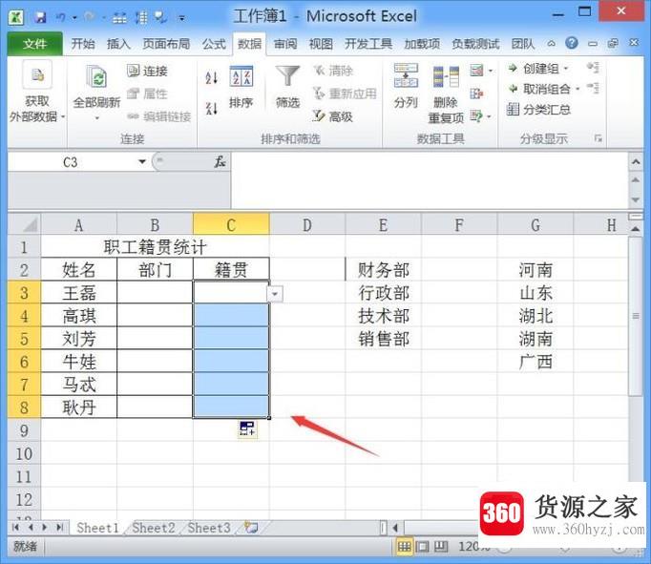The image size is (651, 564).
Task: Click the auto fill options icon below C8
Action: click(x=247, y=428)
